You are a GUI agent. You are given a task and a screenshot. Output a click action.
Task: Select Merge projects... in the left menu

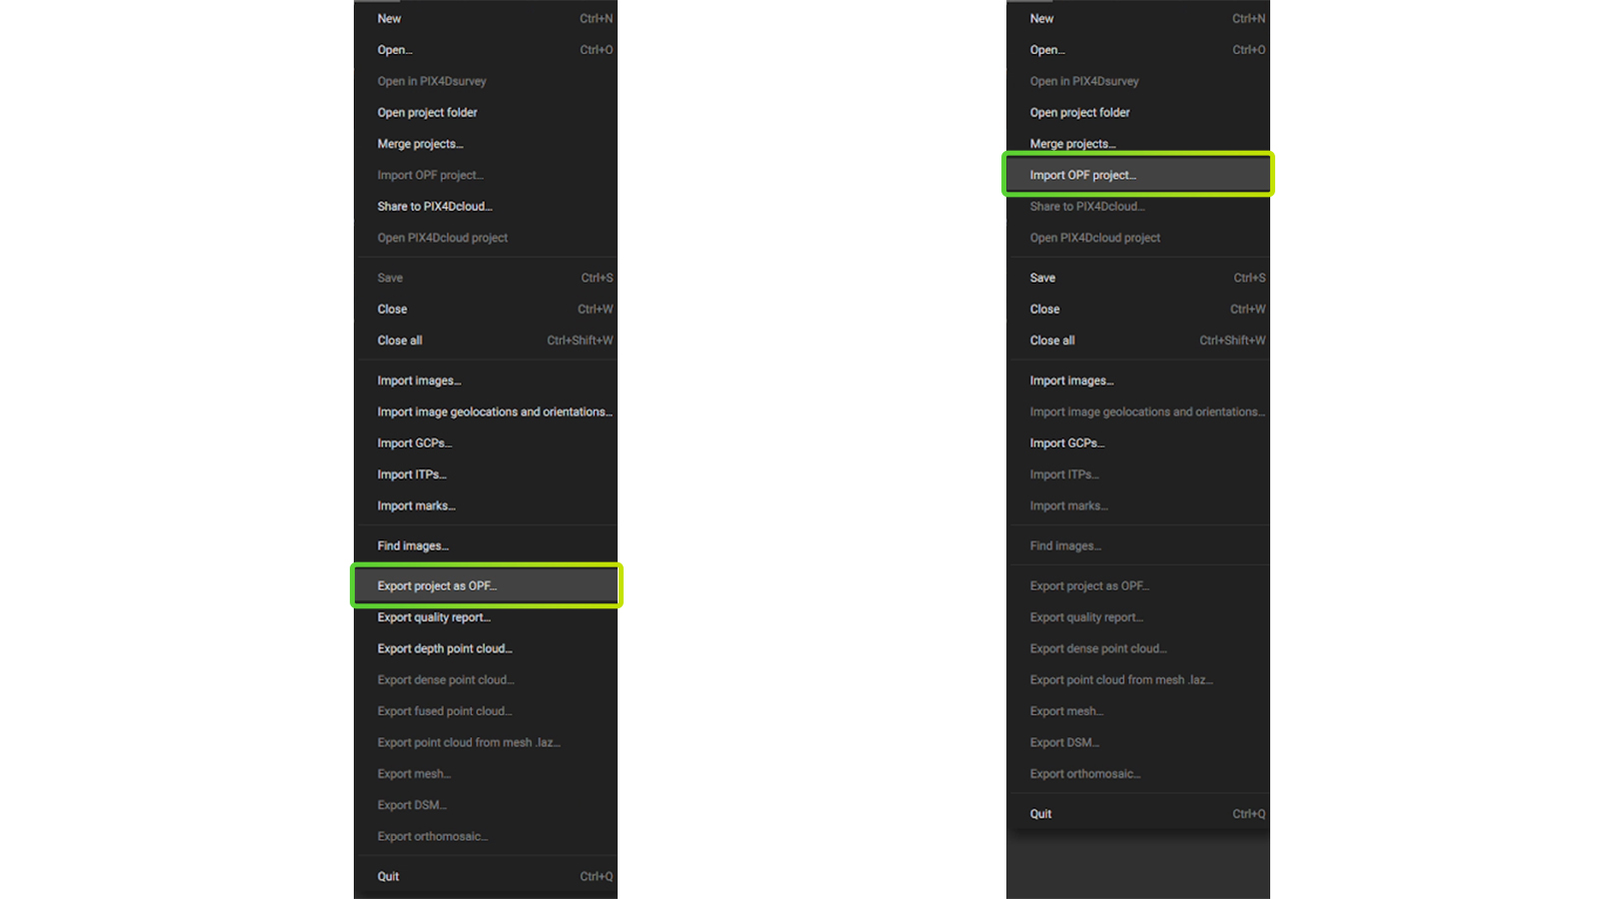click(x=486, y=144)
